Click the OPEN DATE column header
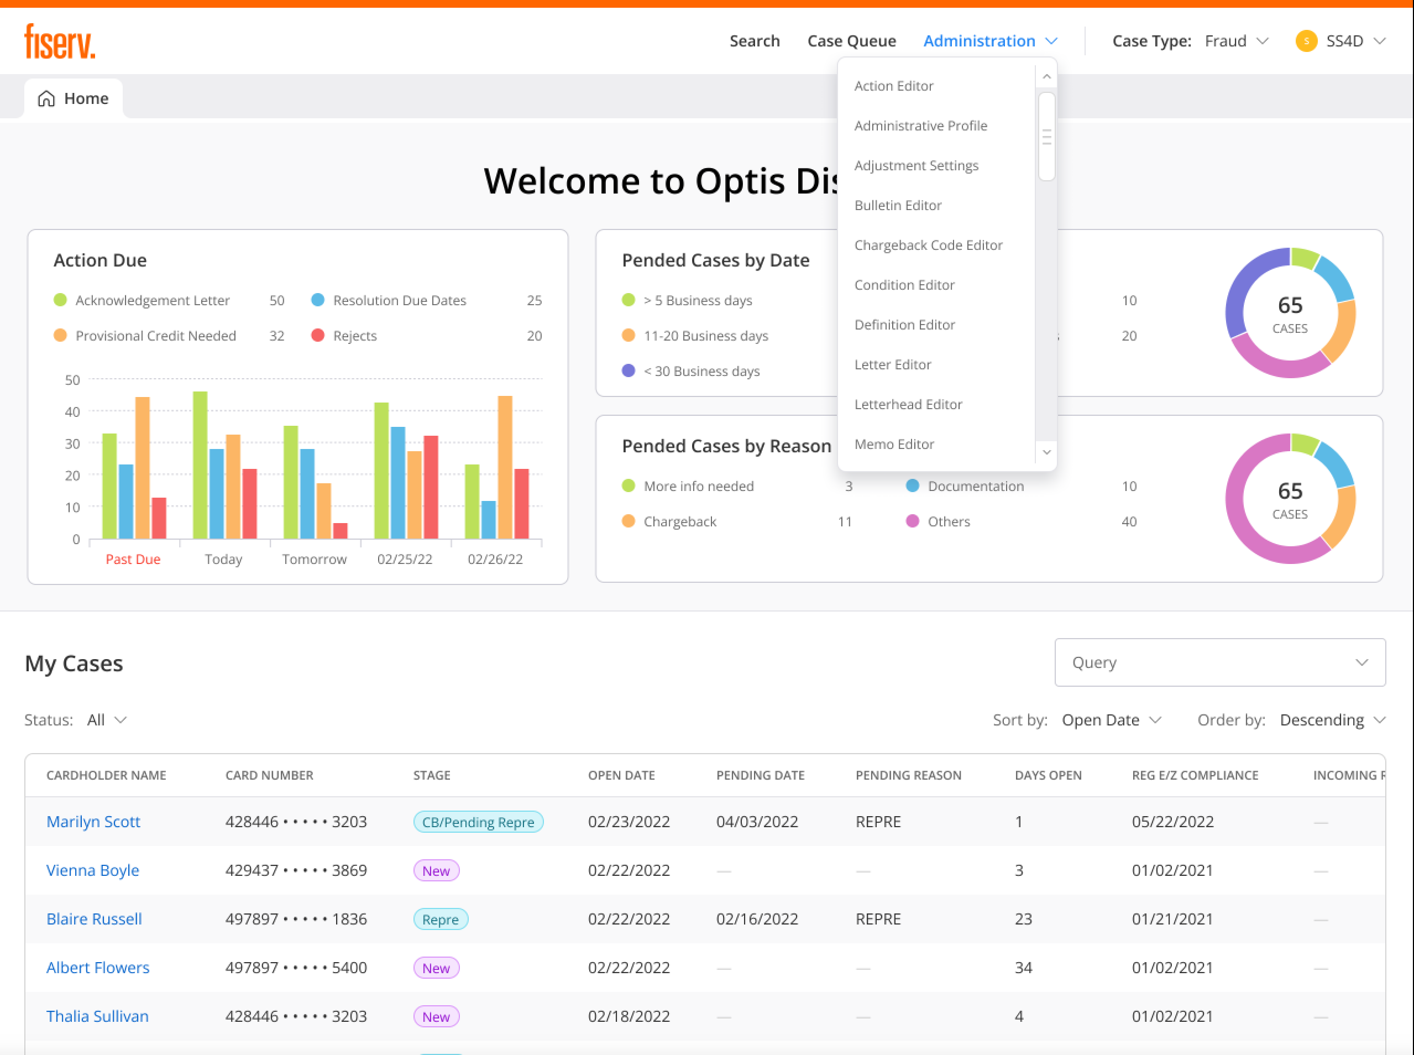The image size is (1414, 1055). [622, 775]
